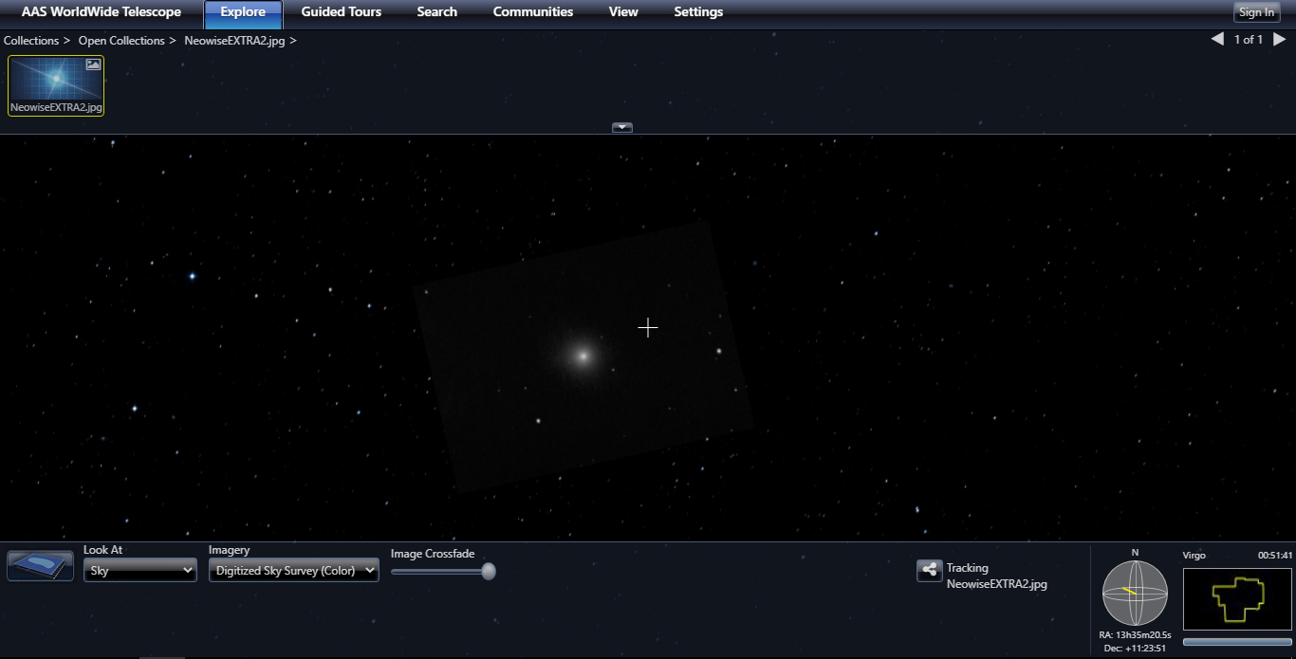Click the share icon near Tracking
Screen dimensions: 1296x659
929,570
